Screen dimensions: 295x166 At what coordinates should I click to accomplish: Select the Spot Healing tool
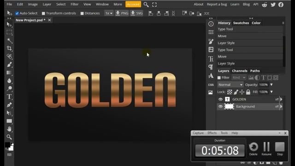(9, 56)
